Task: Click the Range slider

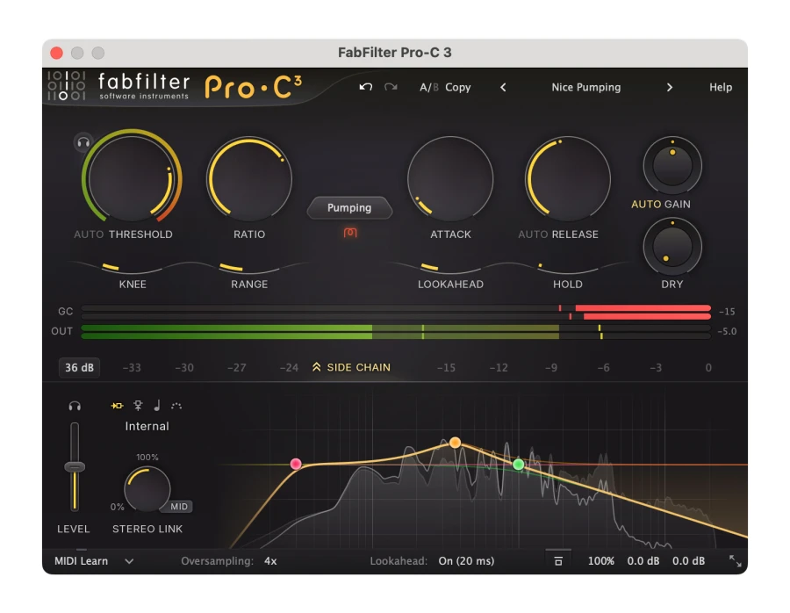Action: click(x=249, y=269)
